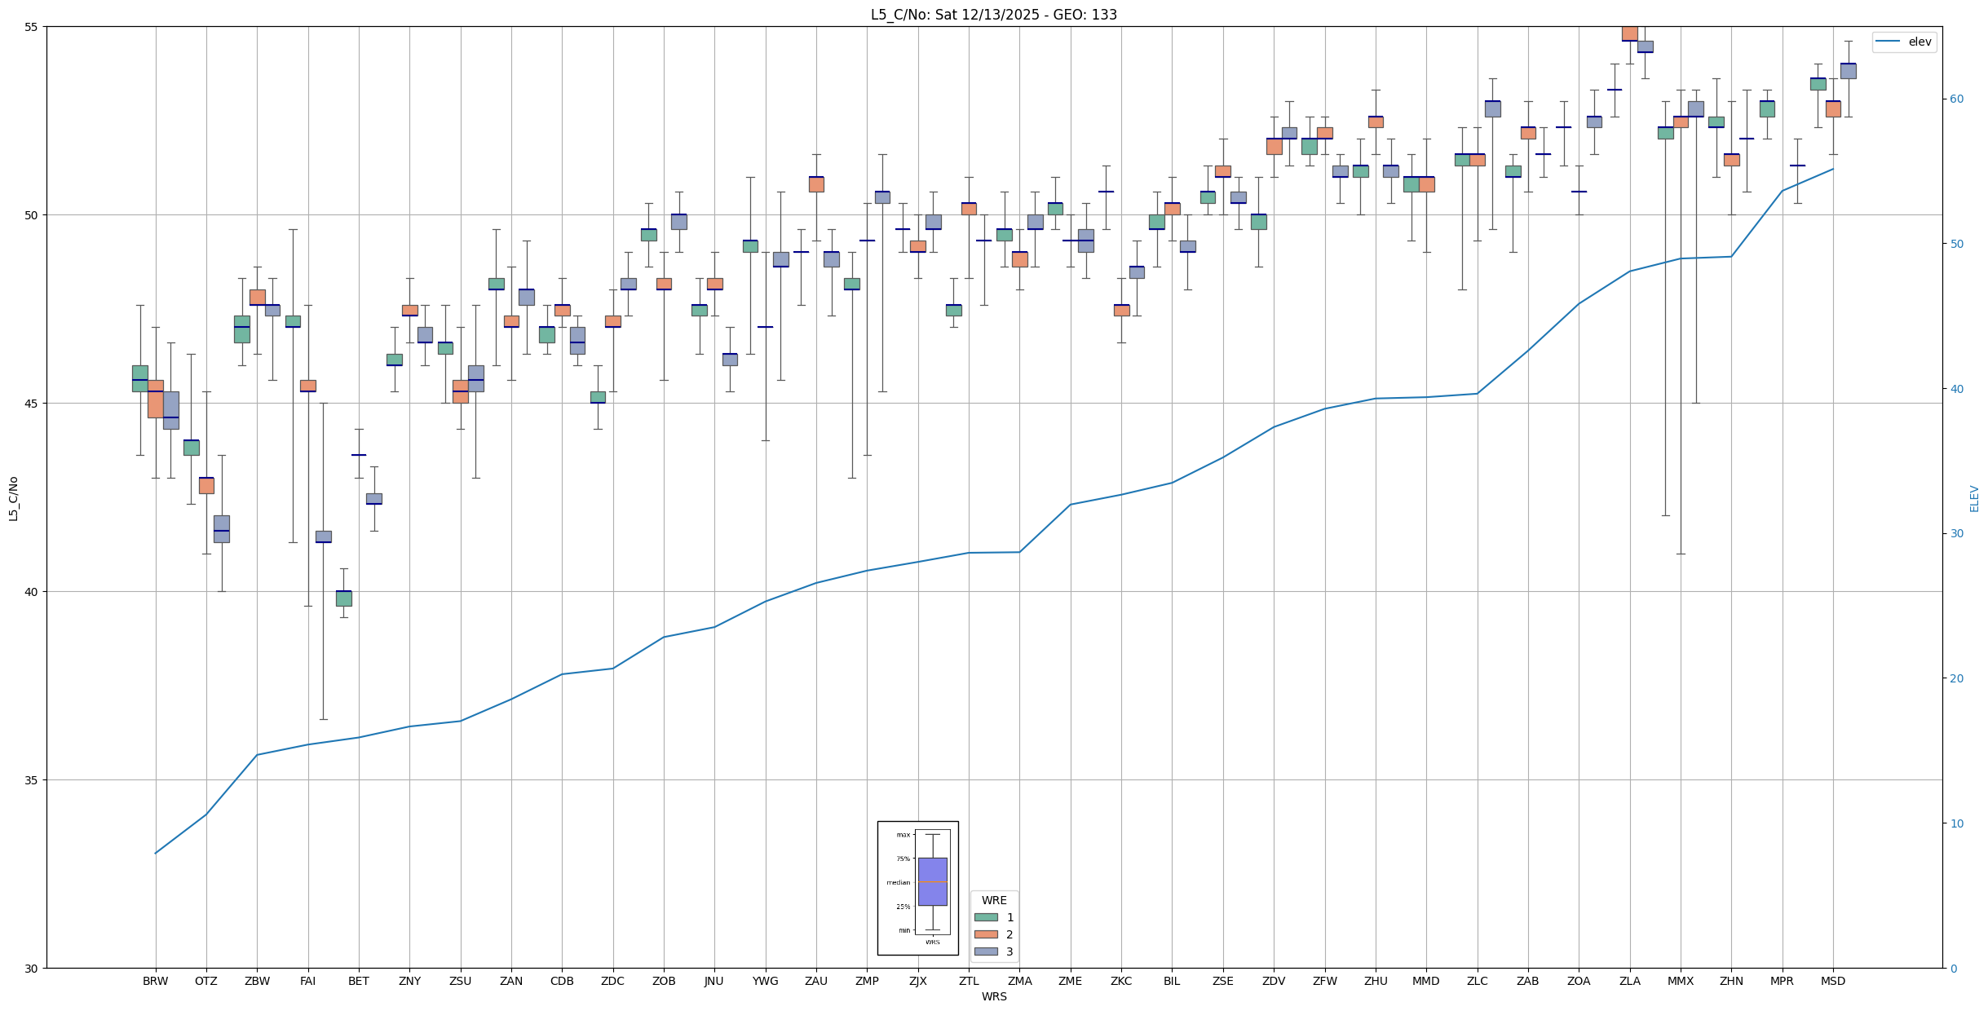Image resolution: width=1988 pixels, height=1011 pixels.
Task: Click the purple box in boxplot key
Action: (x=932, y=881)
